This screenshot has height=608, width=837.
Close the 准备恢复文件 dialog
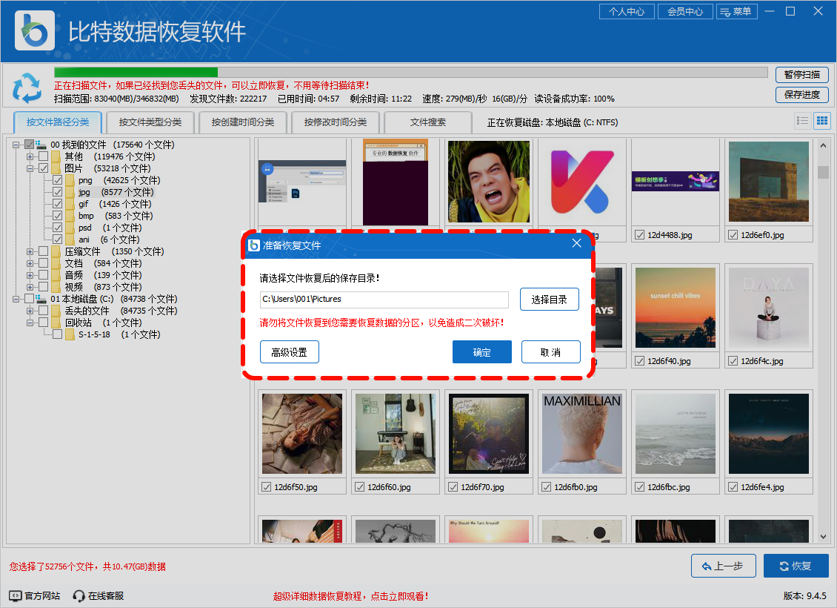pos(576,244)
